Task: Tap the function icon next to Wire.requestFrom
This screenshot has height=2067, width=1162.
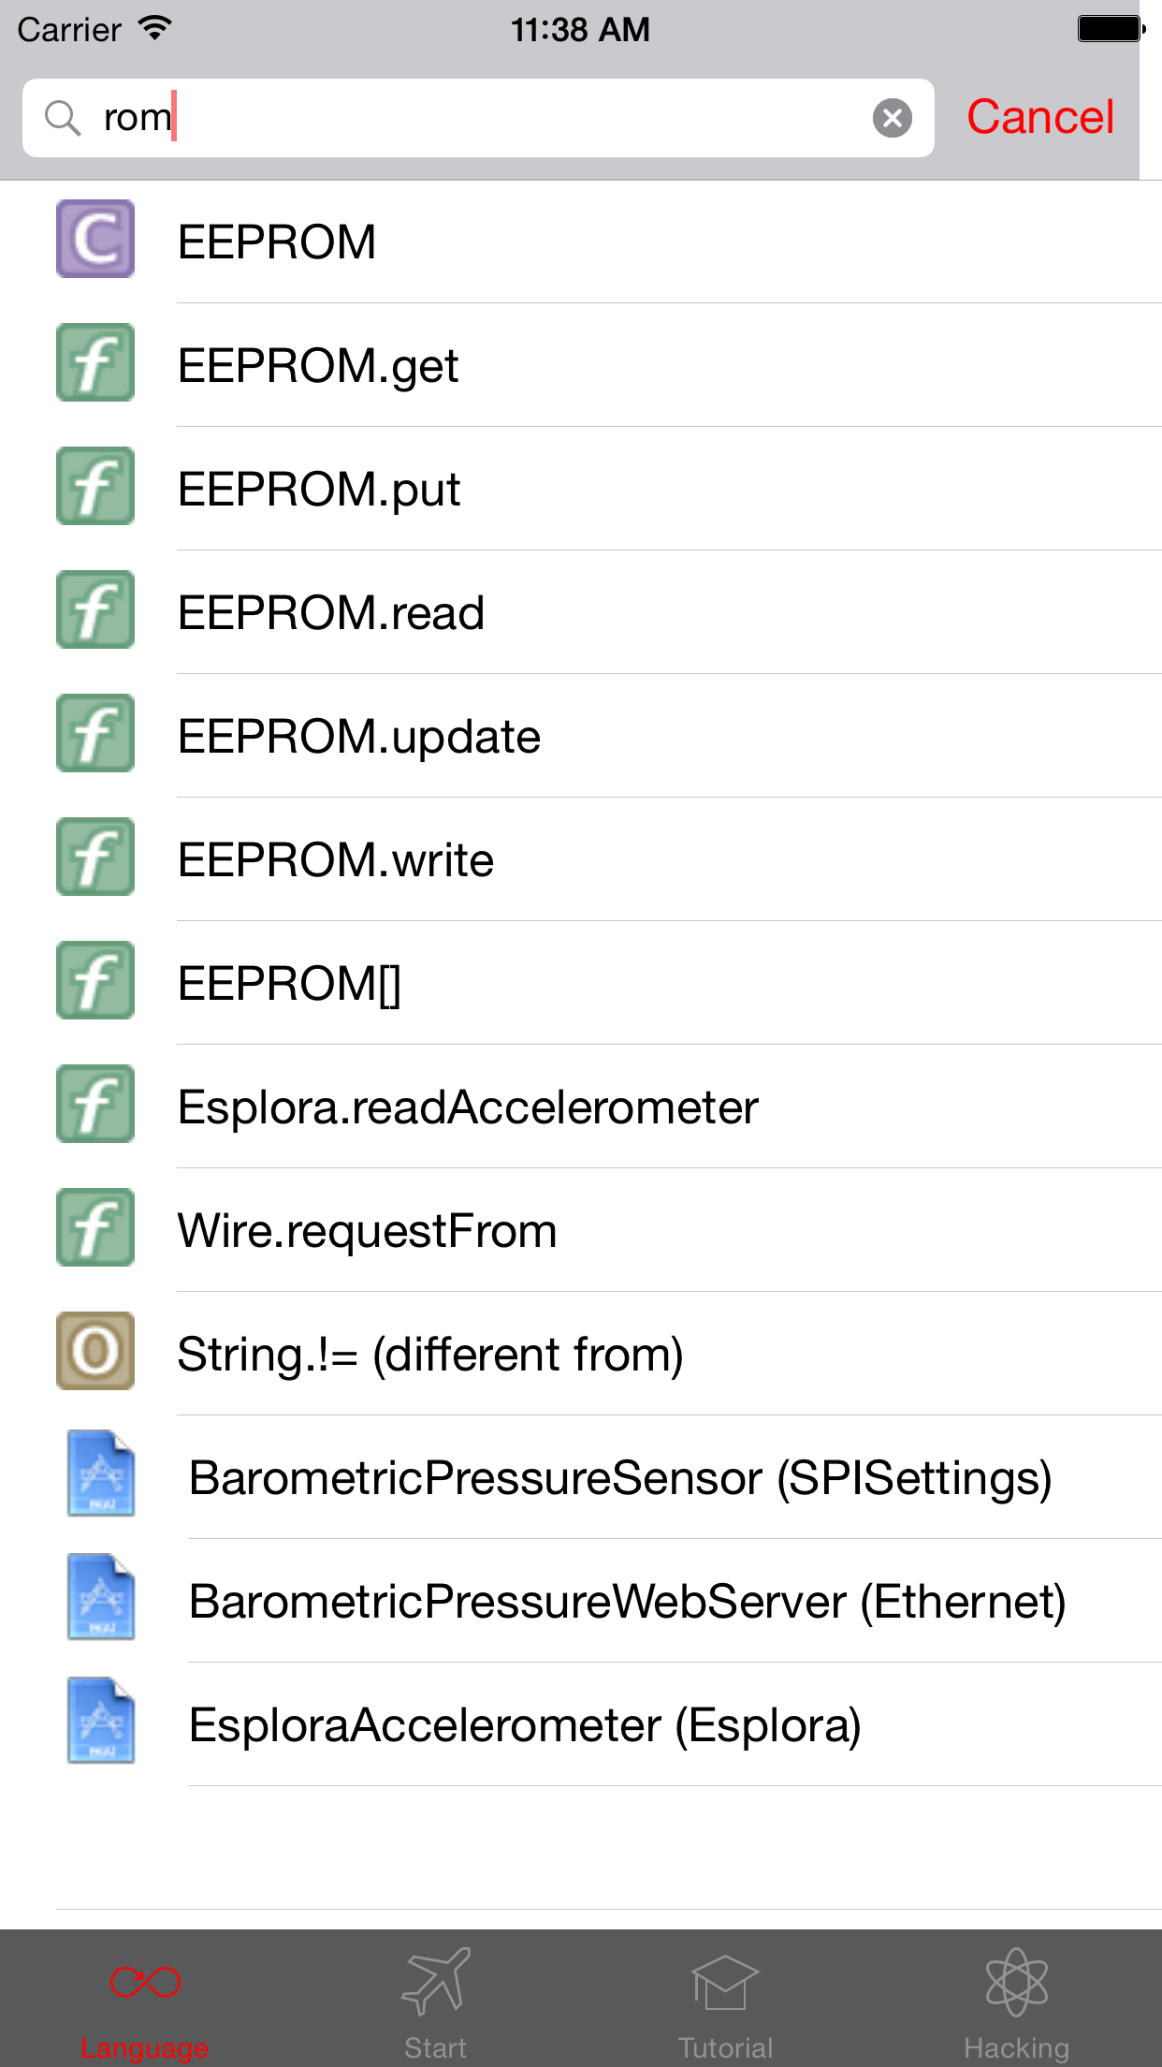Action: 94,1228
